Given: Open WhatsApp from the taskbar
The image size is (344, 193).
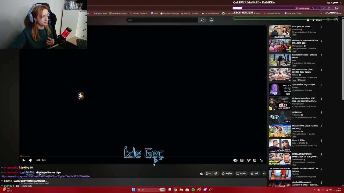Looking at the screenshot, I should tap(199, 190).
